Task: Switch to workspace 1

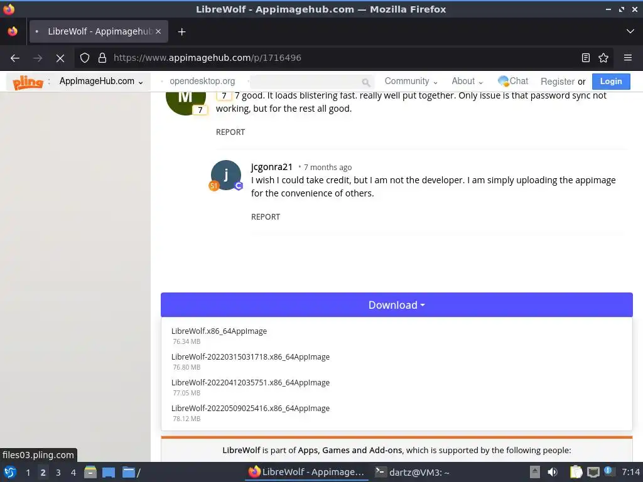Action: (28, 473)
